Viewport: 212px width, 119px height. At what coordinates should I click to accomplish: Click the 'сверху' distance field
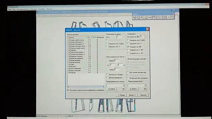click(x=117, y=61)
